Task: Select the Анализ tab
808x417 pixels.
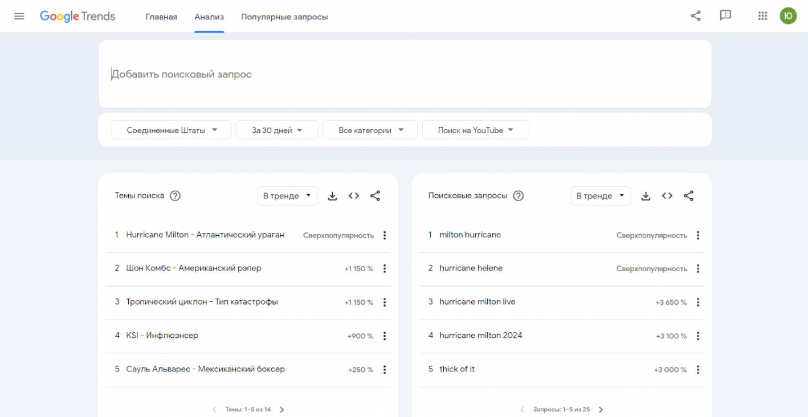Action: pyautogui.click(x=209, y=17)
